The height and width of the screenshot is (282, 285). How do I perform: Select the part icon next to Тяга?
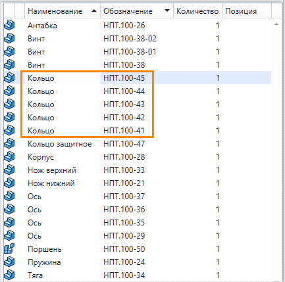click(9, 275)
